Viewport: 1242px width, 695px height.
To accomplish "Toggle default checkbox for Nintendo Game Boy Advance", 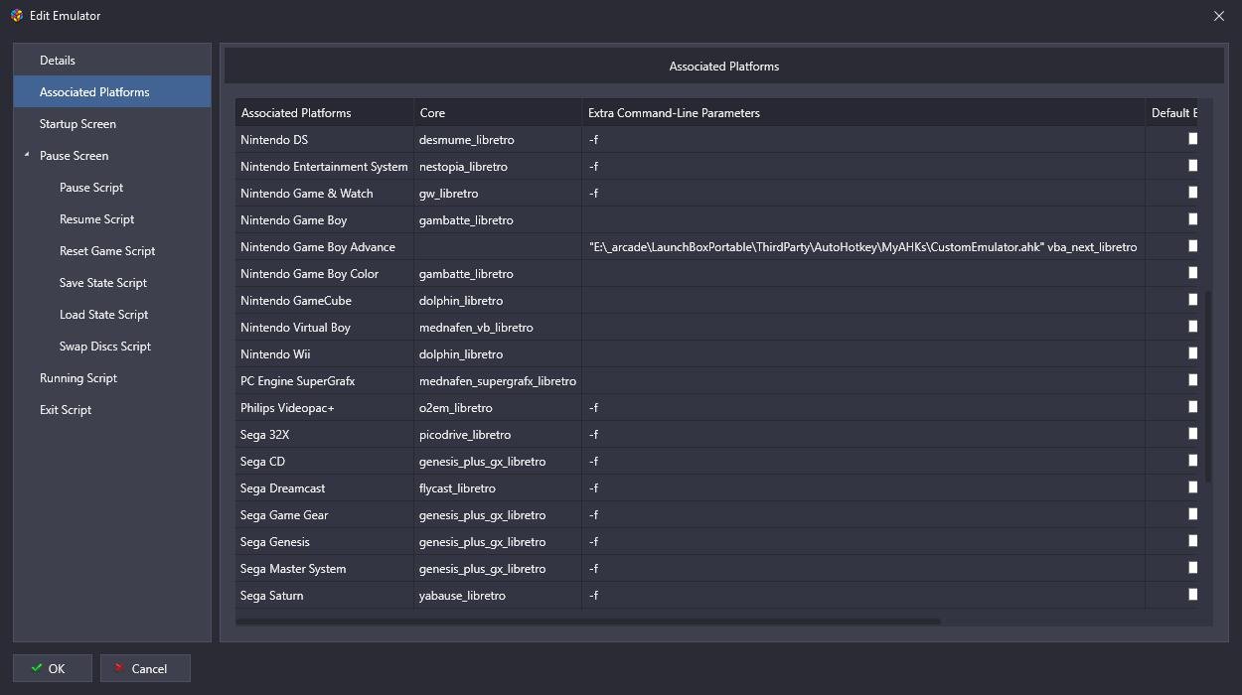I will (x=1193, y=246).
